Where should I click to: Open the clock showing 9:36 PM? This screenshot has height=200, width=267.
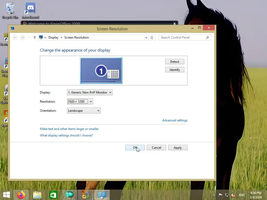[x=256, y=195]
